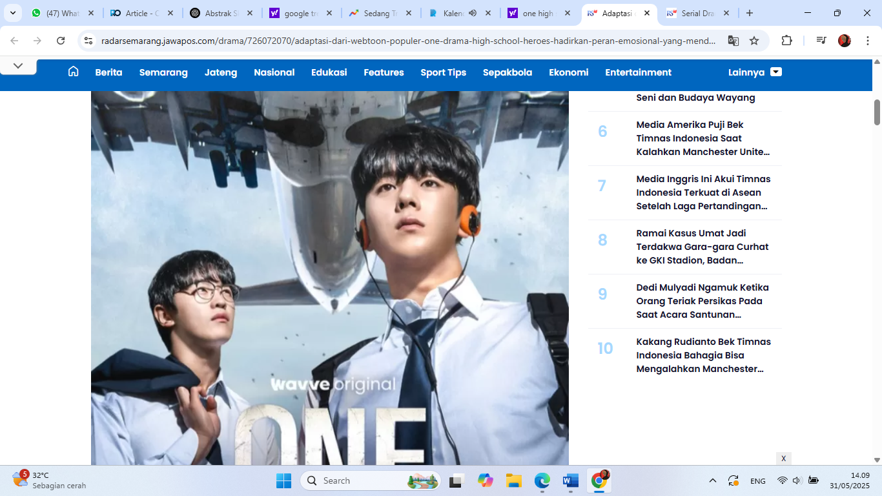Check the battery status icon

[814, 480]
